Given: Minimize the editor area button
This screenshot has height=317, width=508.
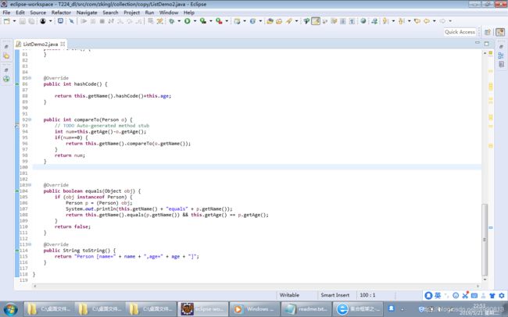Looking at the screenshot, I should [x=478, y=43].
